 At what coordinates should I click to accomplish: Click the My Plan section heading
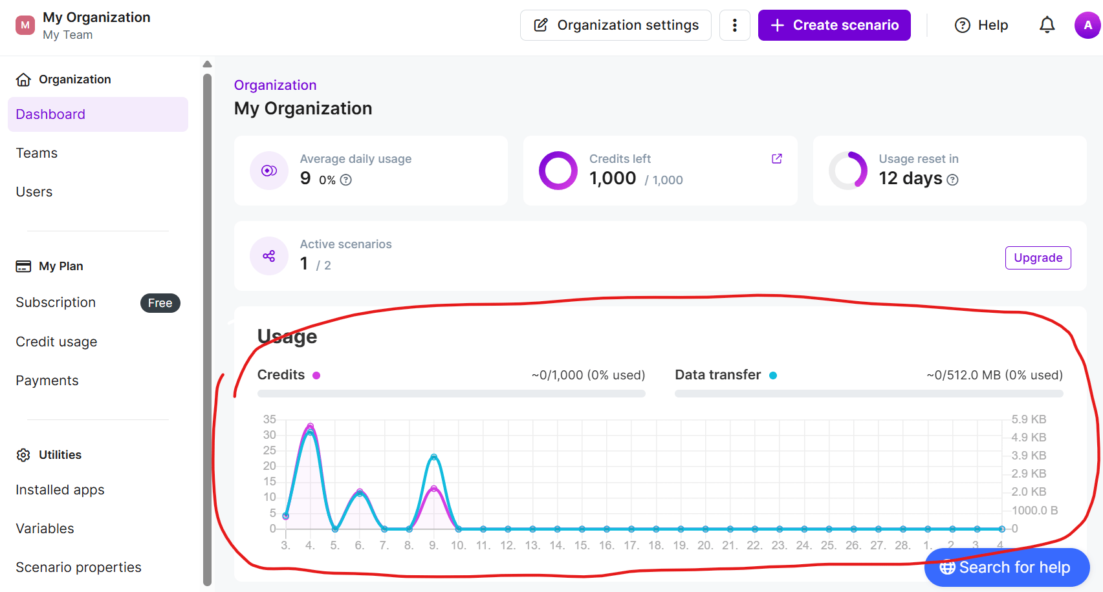click(x=61, y=266)
